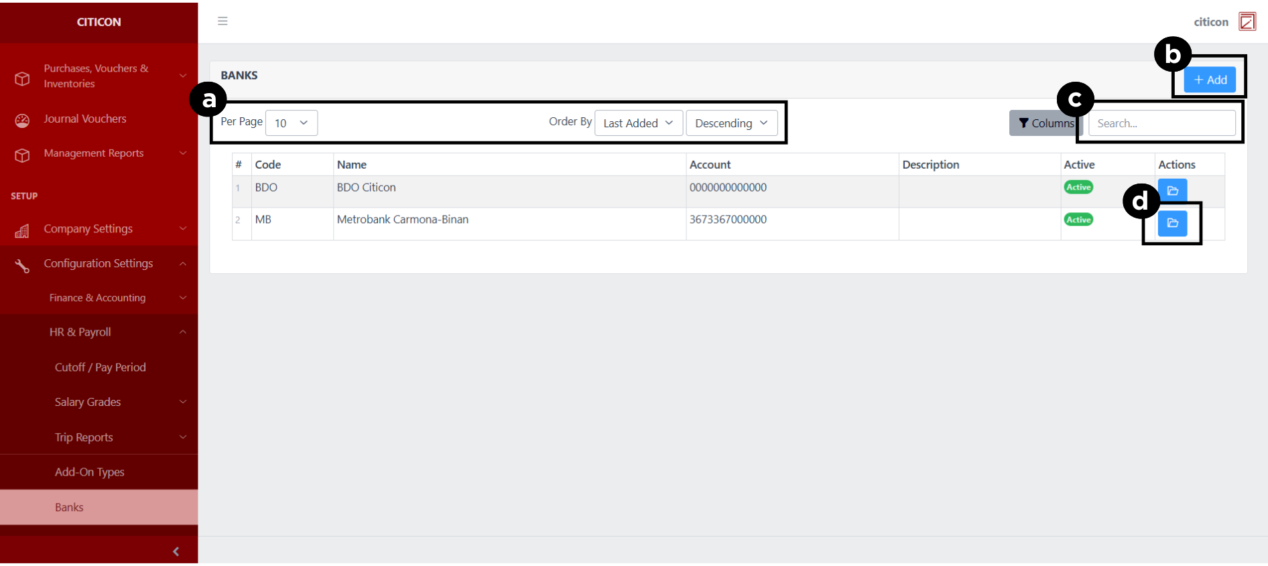Open Cutoff / Pay Period menu item
Image resolution: width=1268 pixels, height=566 pixels.
(100, 367)
